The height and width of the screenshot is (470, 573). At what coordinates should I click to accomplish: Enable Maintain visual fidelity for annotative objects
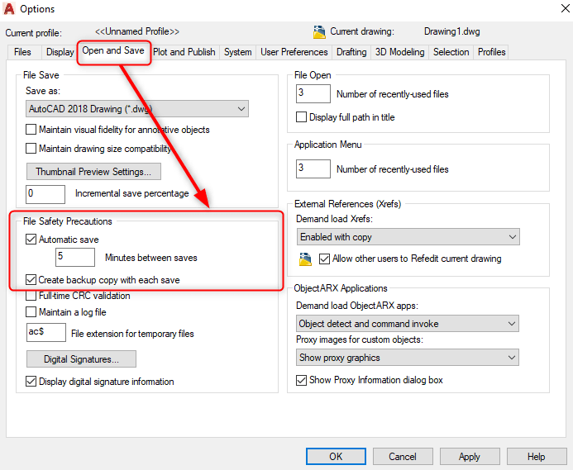(31, 130)
